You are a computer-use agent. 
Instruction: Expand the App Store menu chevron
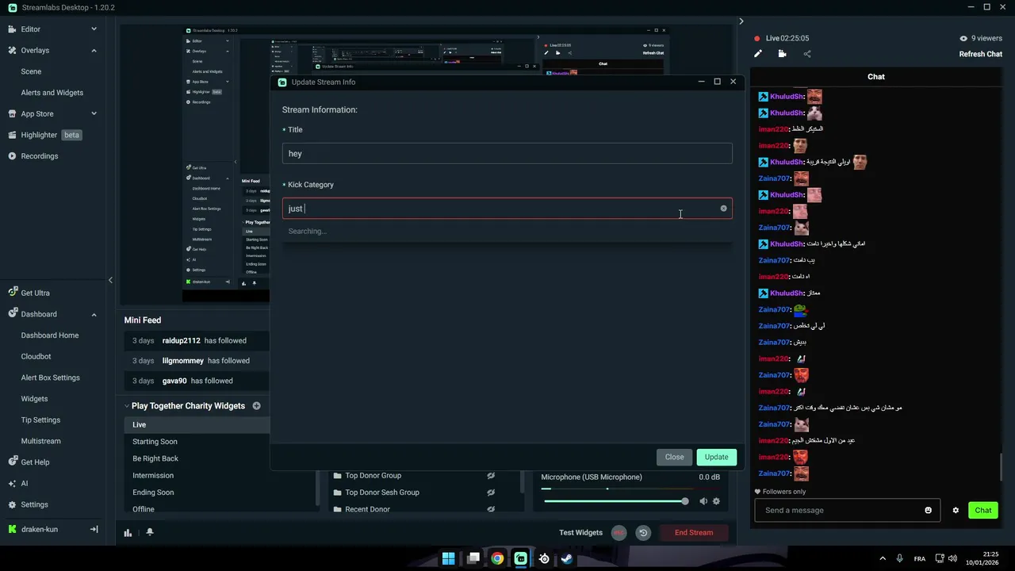click(x=94, y=113)
